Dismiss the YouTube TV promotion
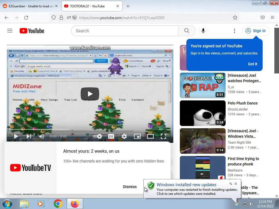The height and width of the screenshot is (209, 279). 130,187
